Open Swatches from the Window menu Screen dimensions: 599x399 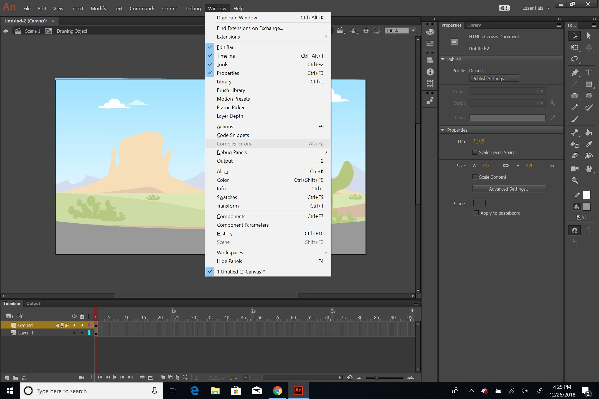tap(227, 197)
